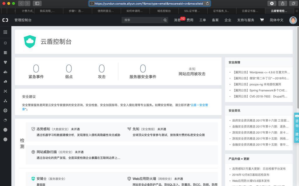This screenshot has height=186, width=299.
Task: Click the cloud upload icon in sidebar
Action: (x=5, y=81)
